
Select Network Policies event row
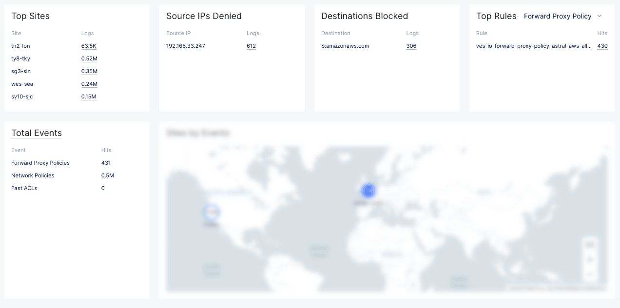[33, 175]
